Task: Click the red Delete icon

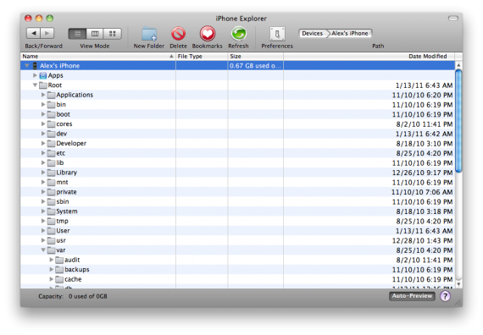Action: 178,34
